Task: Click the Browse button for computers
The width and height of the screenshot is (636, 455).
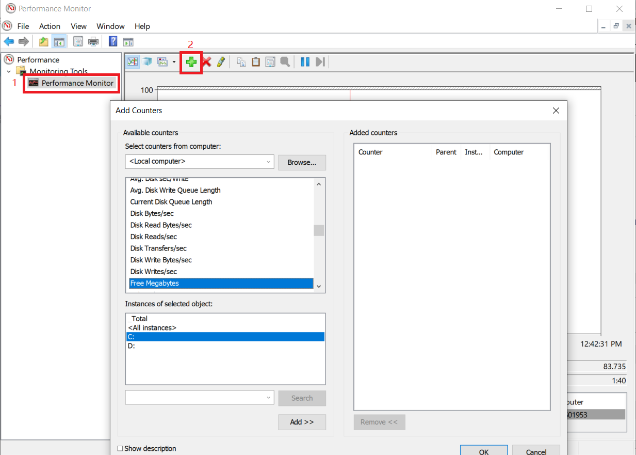Action: point(302,162)
